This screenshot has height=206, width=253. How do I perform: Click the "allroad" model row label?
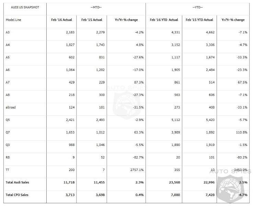pyautogui.click(x=11, y=107)
